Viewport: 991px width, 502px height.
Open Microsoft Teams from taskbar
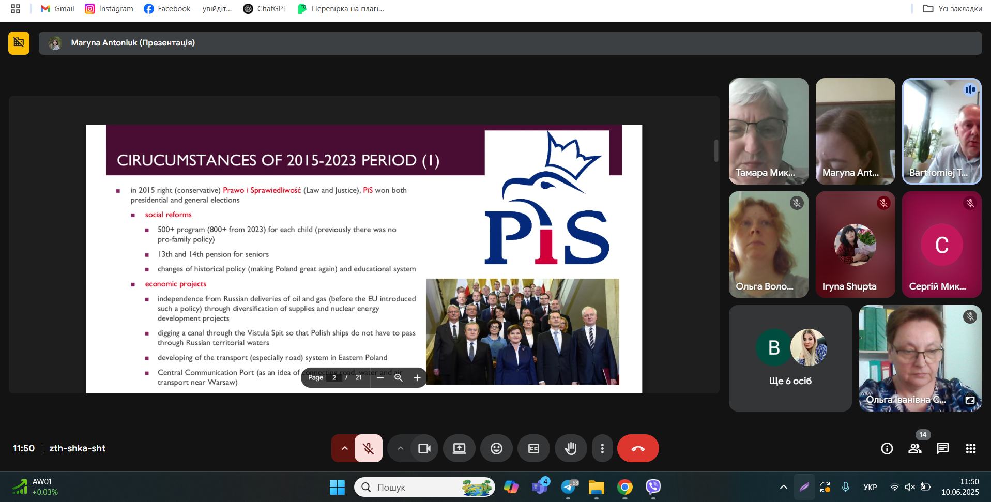540,487
